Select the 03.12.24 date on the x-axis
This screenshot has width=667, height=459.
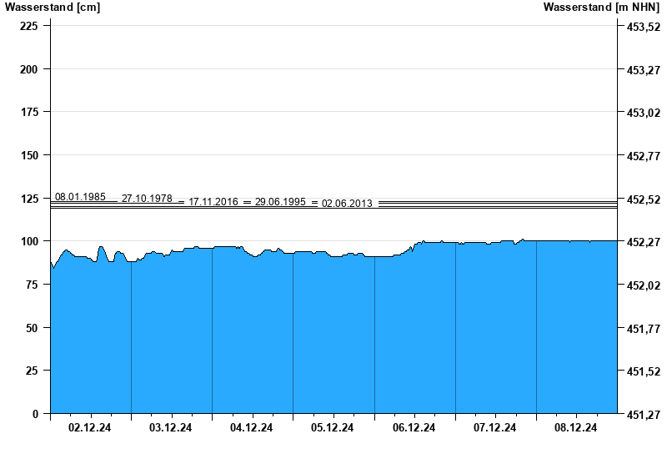click(x=171, y=428)
